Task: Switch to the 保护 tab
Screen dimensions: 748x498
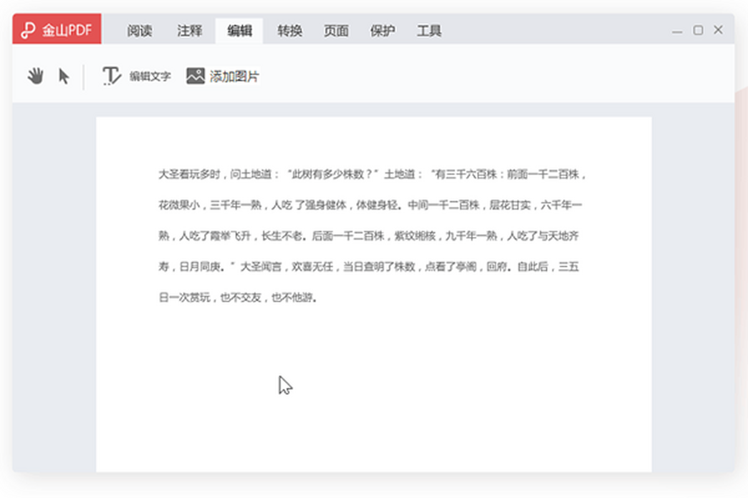Action: [x=382, y=31]
